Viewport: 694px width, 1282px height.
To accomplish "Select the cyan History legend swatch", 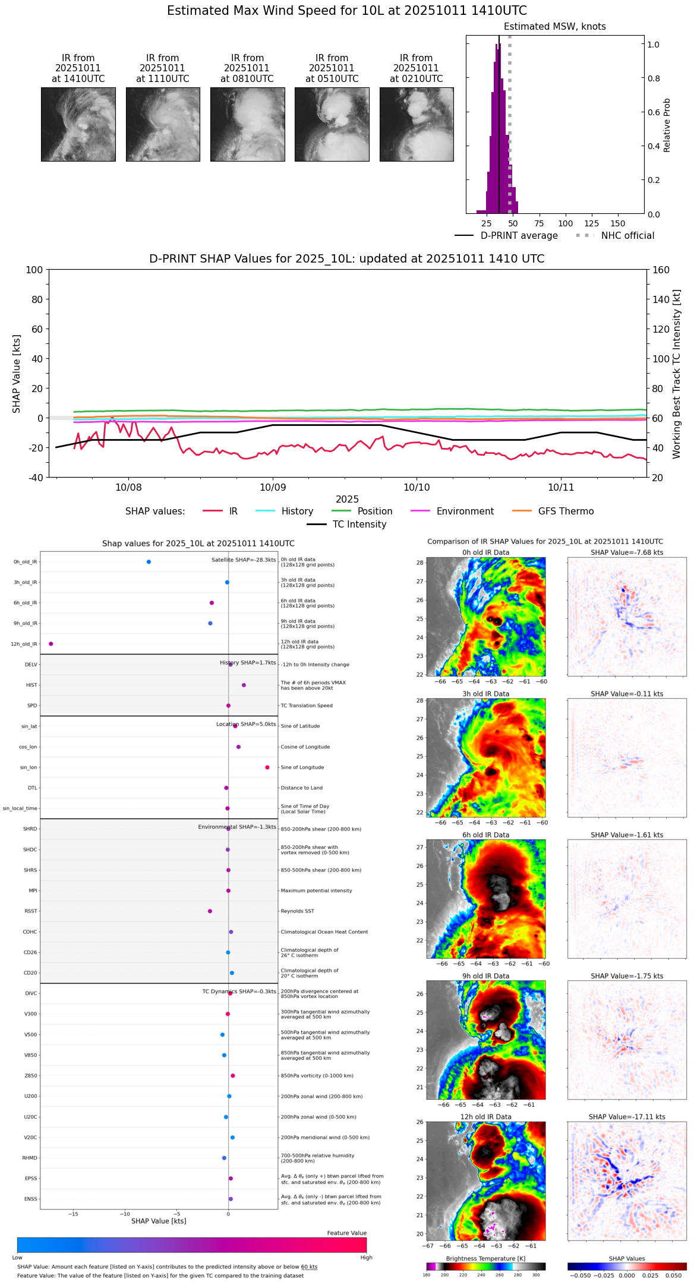I will click(266, 511).
